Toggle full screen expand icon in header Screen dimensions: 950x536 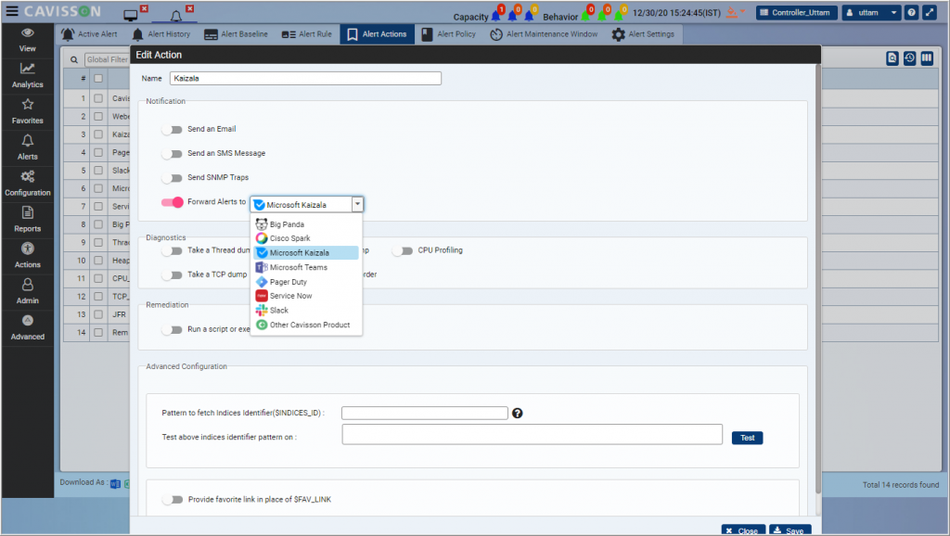930,13
